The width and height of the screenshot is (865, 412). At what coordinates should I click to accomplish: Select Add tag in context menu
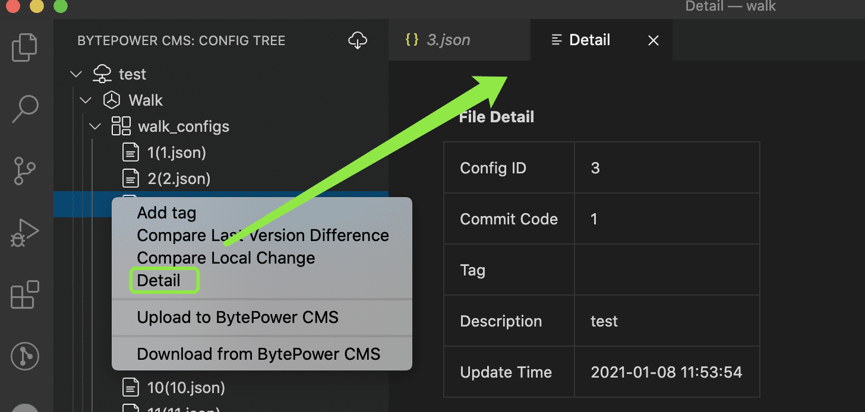(x=261, y=213)
